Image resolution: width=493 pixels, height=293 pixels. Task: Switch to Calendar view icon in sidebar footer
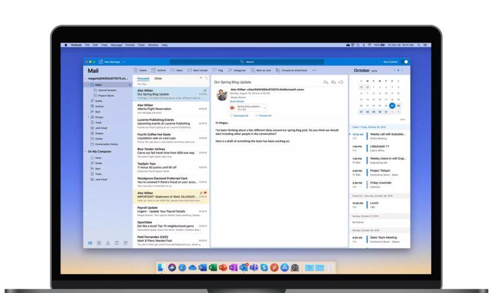(x=99, y=243)
